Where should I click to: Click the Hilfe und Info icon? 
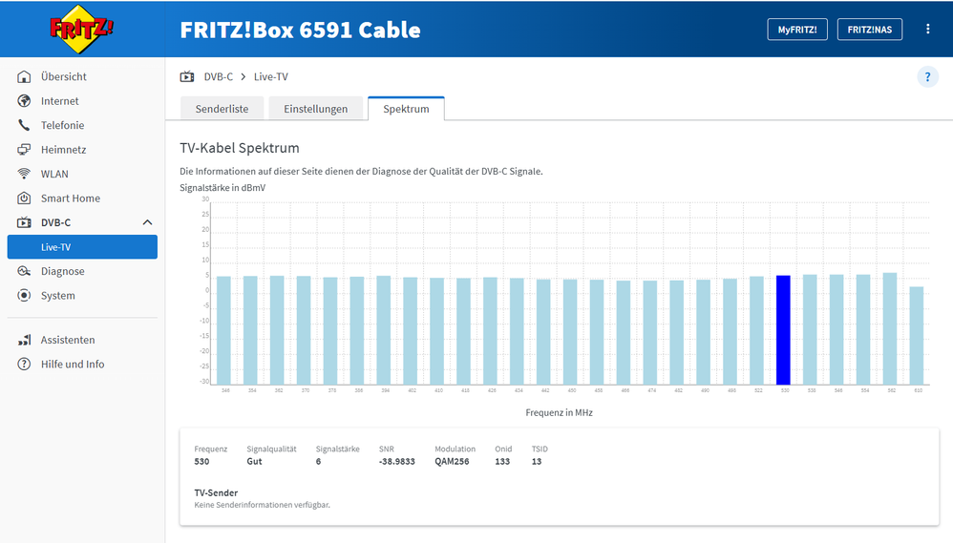24,365
